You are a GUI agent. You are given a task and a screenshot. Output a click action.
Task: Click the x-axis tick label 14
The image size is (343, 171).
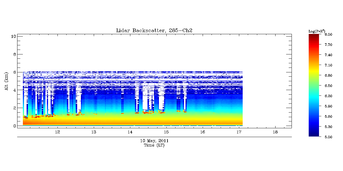pyautogui.click(x=130, y=132)
